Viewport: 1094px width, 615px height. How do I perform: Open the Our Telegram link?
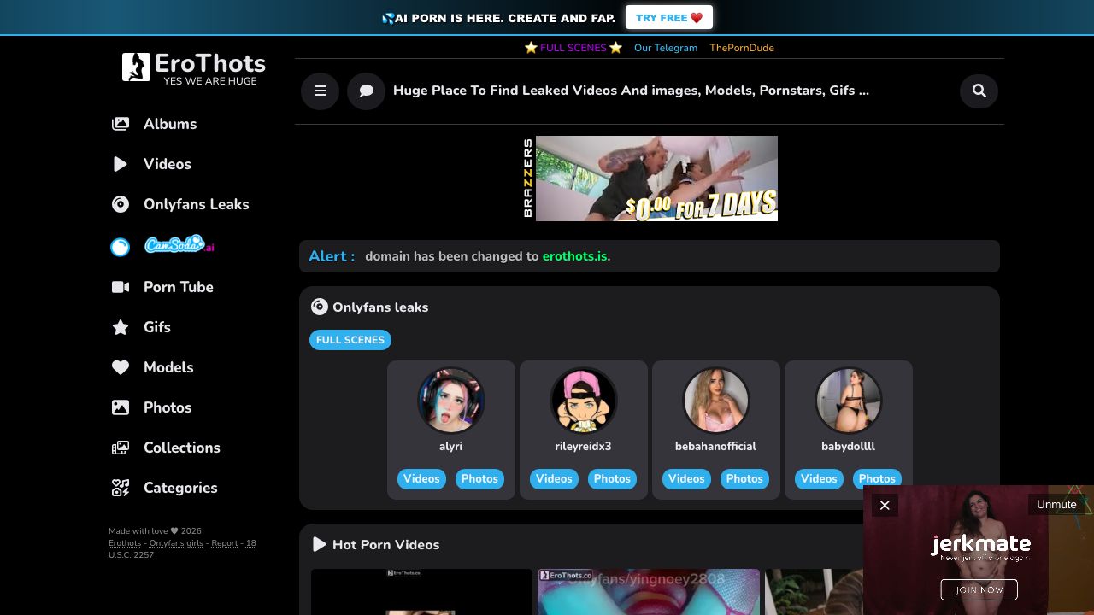(x=666, y=48)
